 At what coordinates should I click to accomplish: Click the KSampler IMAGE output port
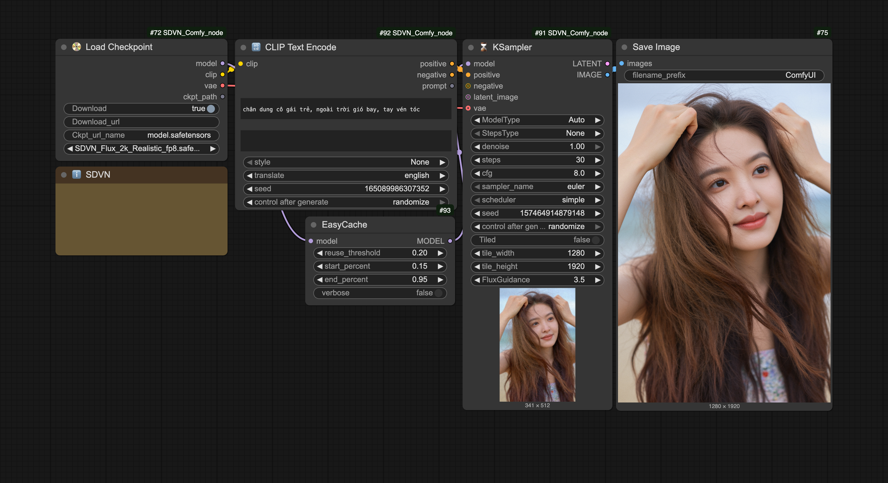click(x=607, y=75)
